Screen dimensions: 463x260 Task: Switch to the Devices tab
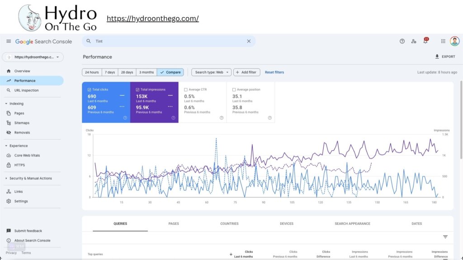(286, 224)
